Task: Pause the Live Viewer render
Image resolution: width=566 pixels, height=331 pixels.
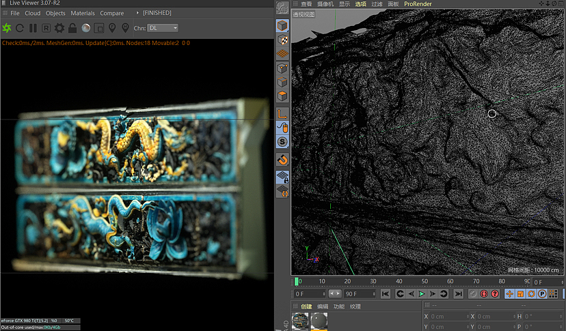Action: [x=33, y=28]
